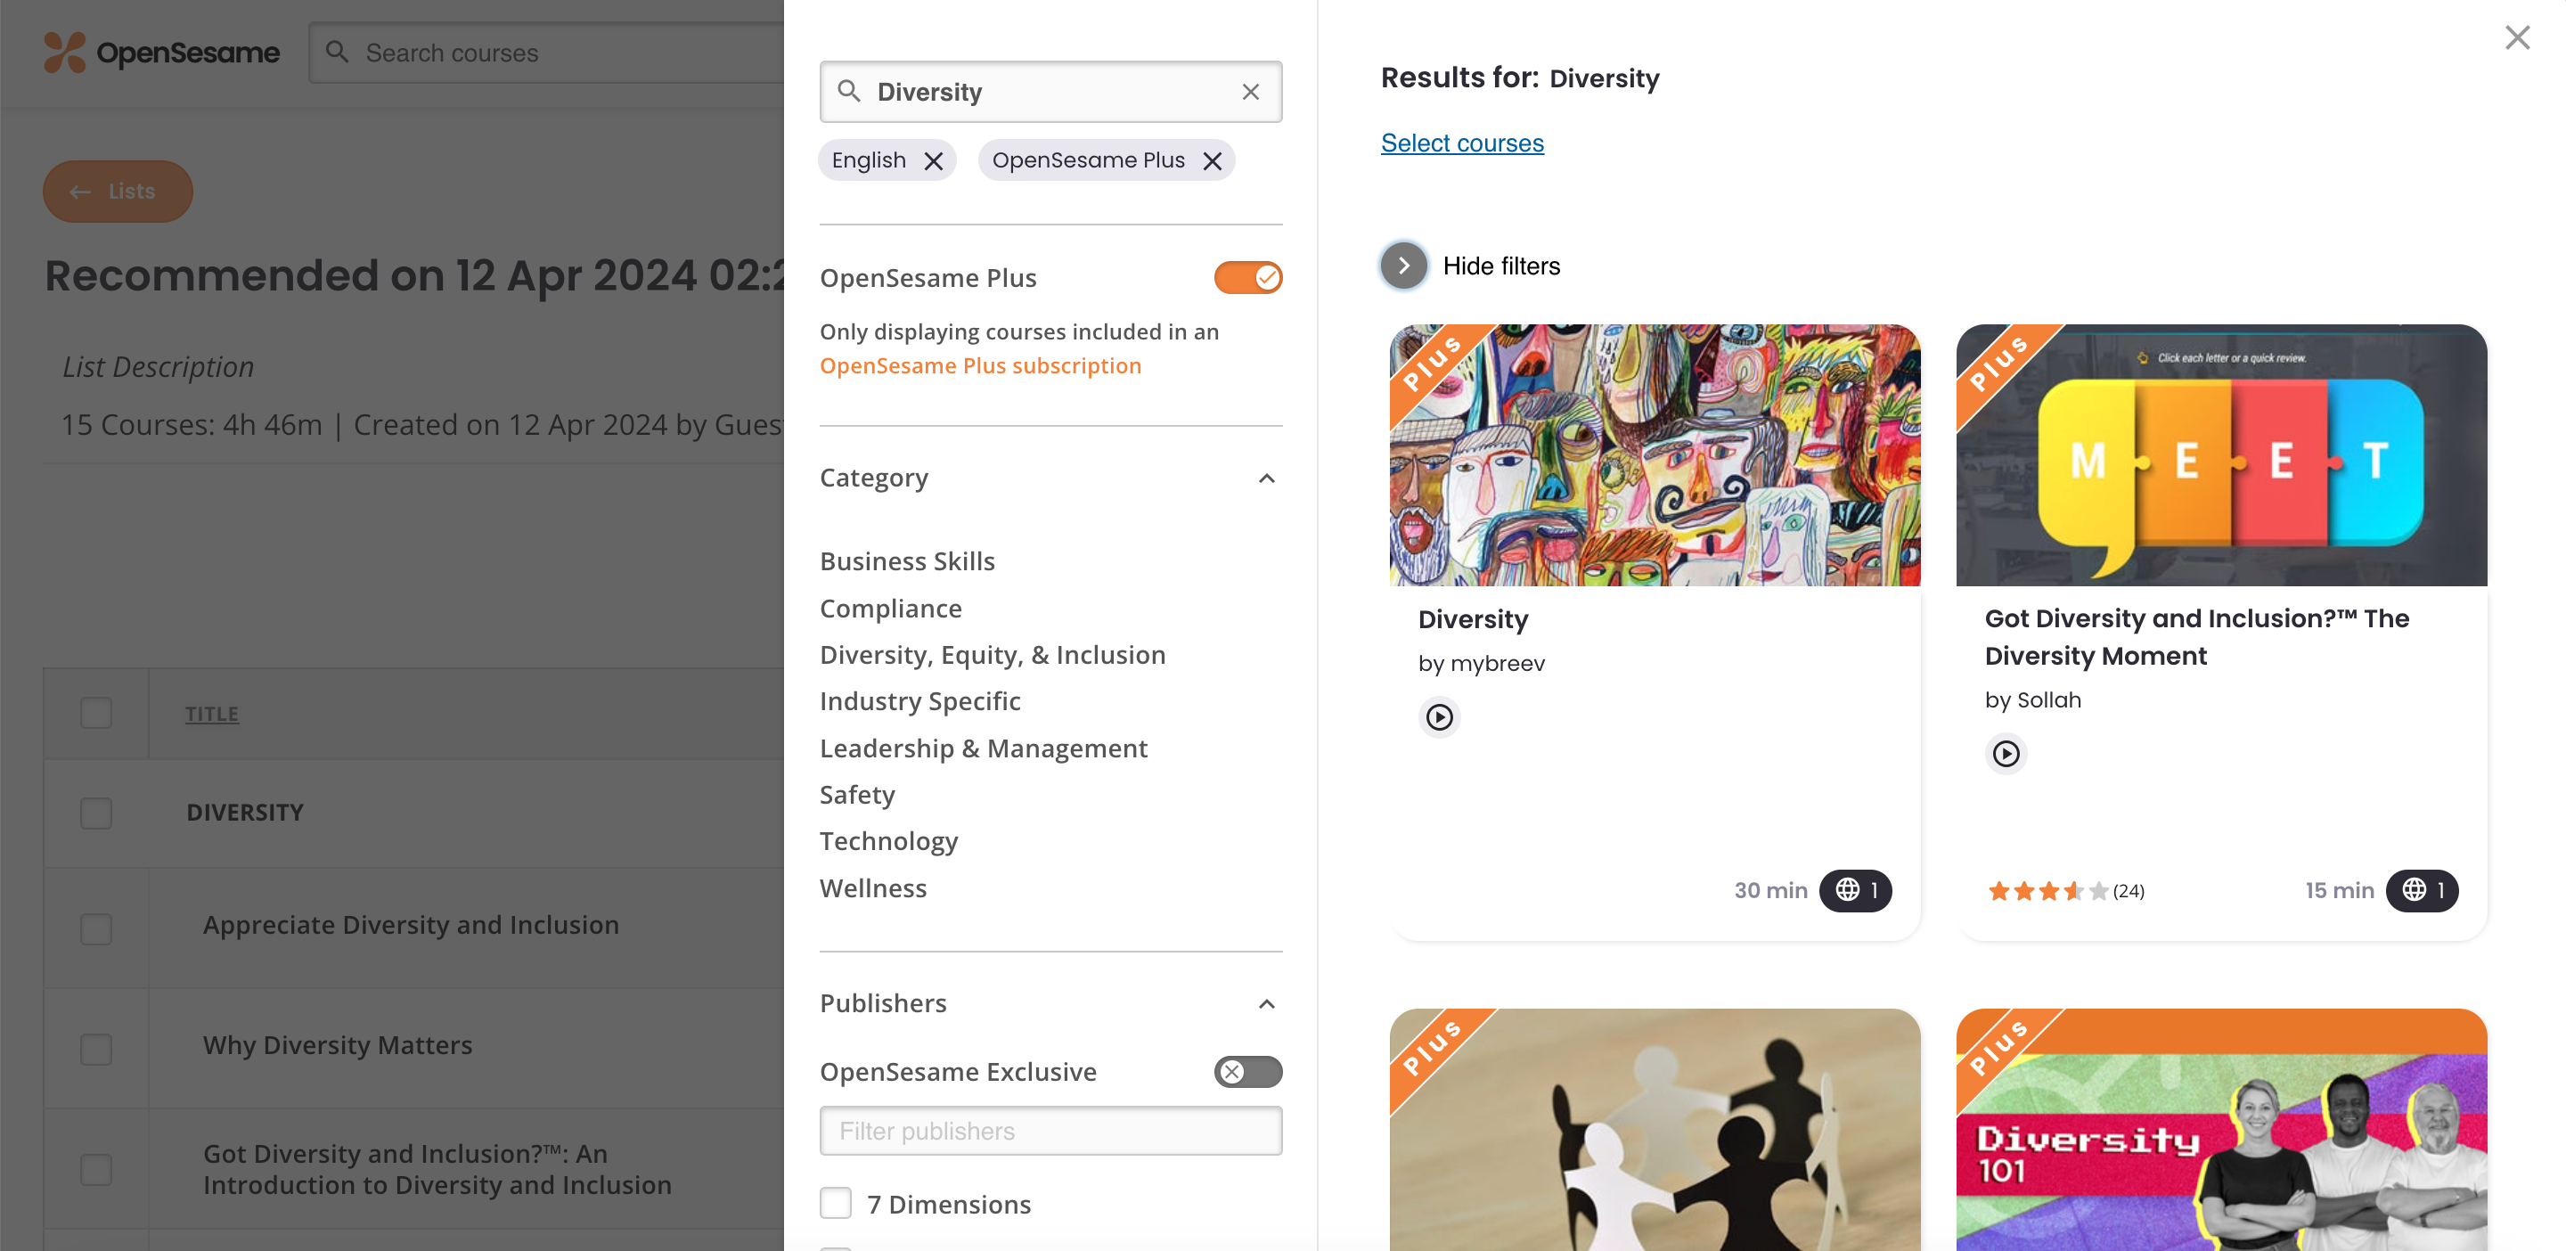Check the 7 Dimensions publisher checkbox
Screen dimensions: 2566x1251
[x=836, y=1203]
